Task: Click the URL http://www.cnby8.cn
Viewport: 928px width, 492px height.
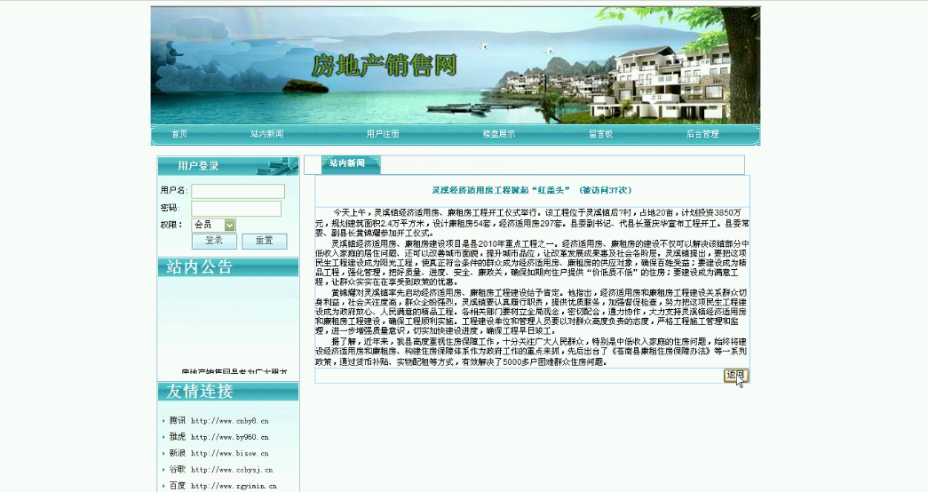Action: (230, 421)
